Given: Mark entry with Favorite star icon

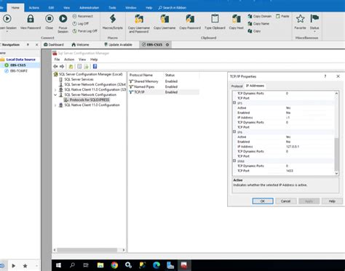Looking at the screenshot, I should tap(300, 19).
